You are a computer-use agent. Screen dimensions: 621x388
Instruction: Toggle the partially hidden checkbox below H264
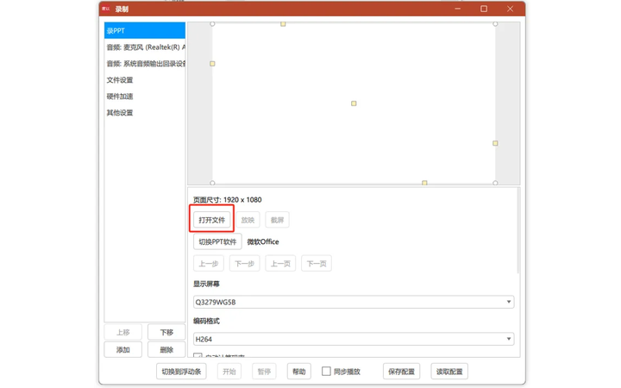click(x=198, y=355)
